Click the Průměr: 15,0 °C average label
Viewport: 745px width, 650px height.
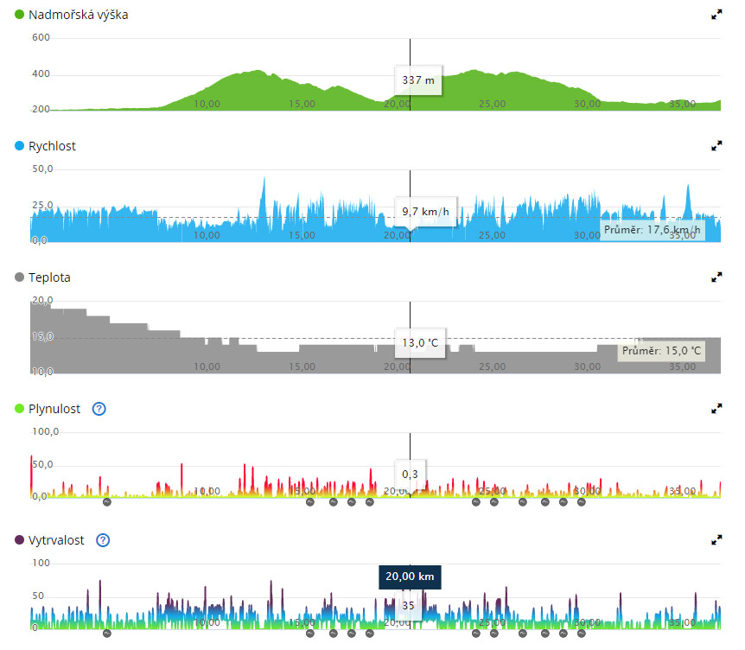pos(660,351)
